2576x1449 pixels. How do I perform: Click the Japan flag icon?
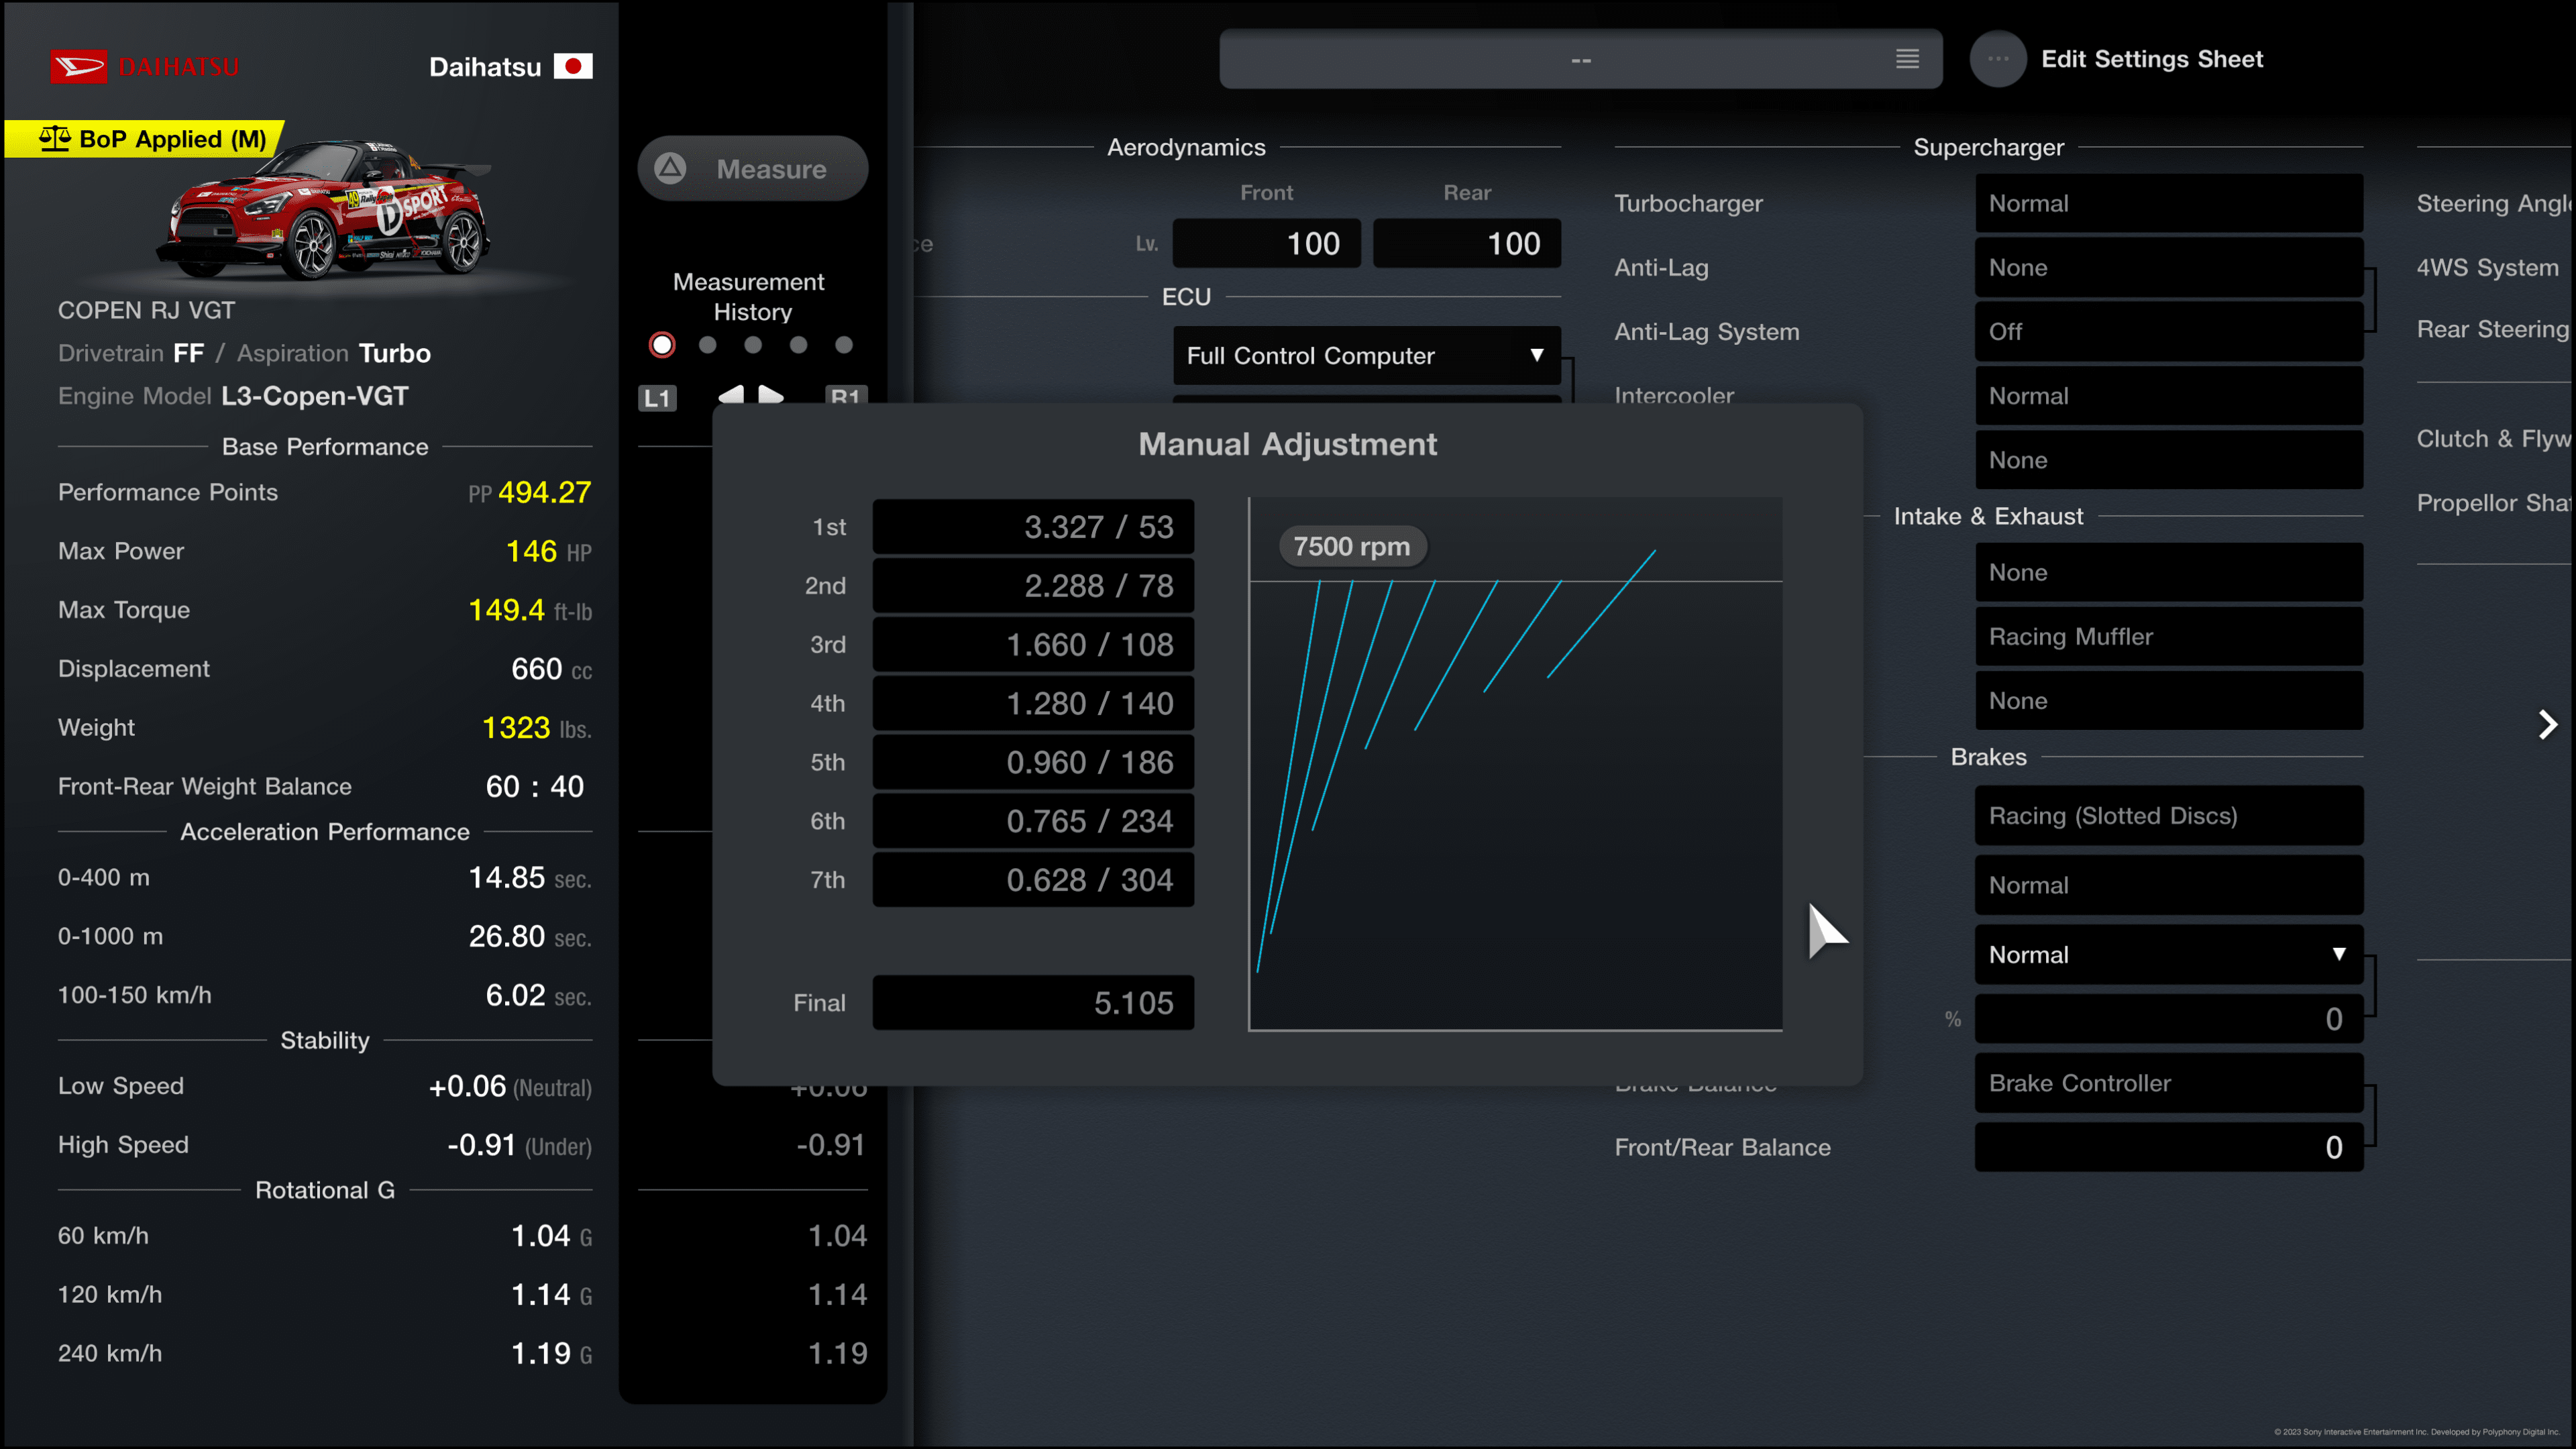pyautogui.click(x=573, y=66)
